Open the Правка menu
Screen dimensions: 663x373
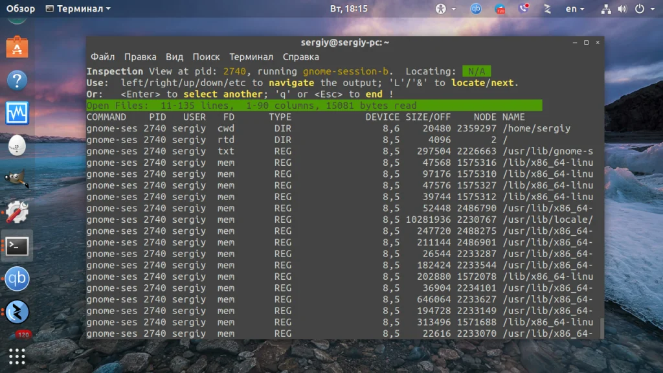point(140,57)
